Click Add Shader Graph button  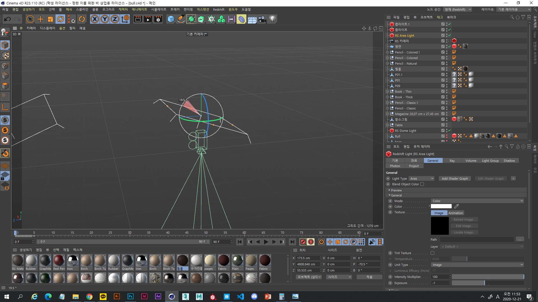coord(455,179)
